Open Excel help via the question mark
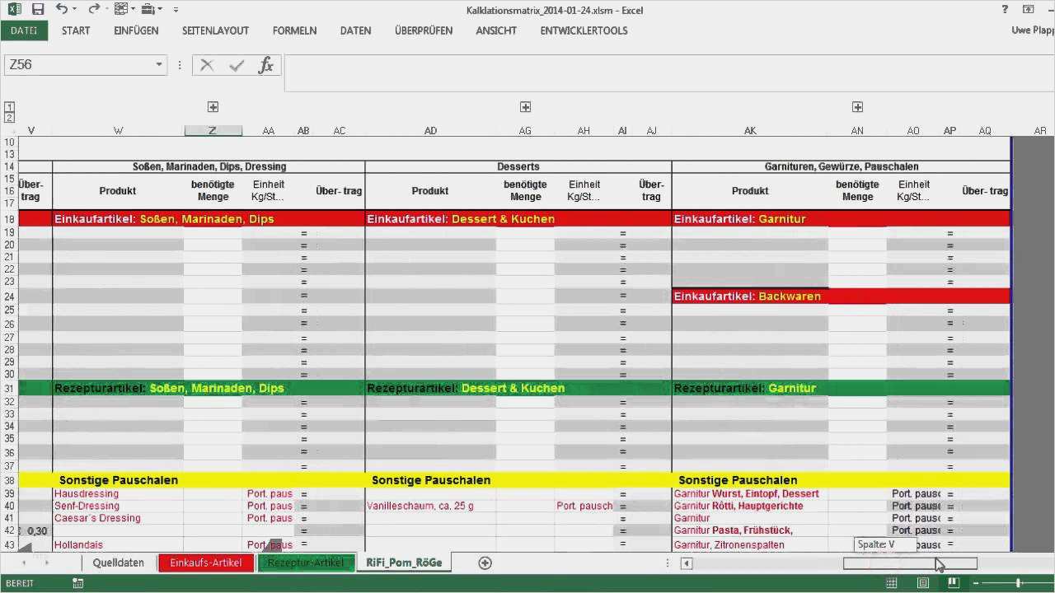Screen dimensions: 1055x593 pos(1006,10)
